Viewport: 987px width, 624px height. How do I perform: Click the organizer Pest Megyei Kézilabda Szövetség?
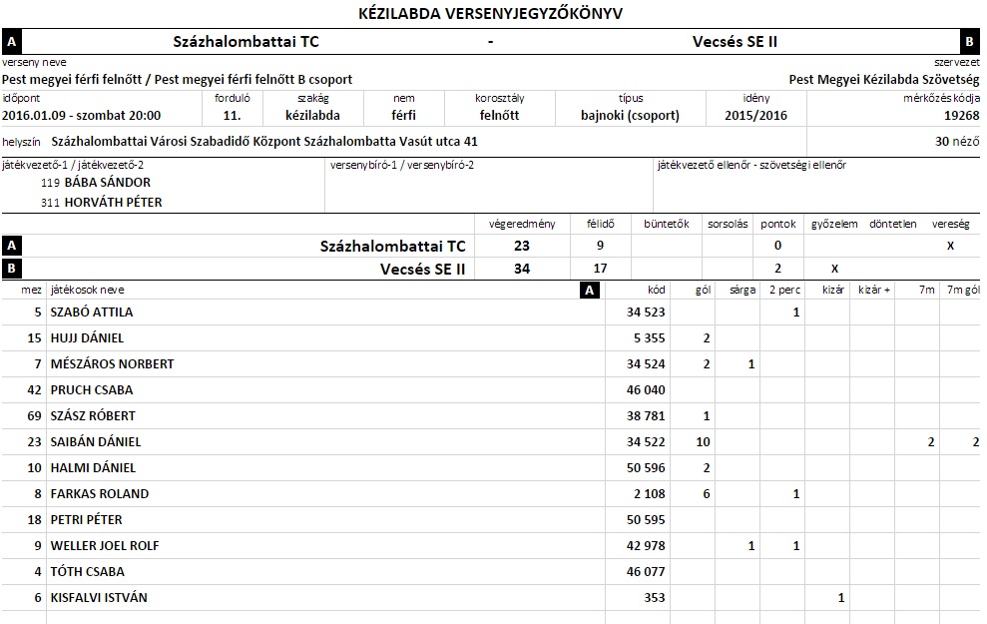point(884,80)
